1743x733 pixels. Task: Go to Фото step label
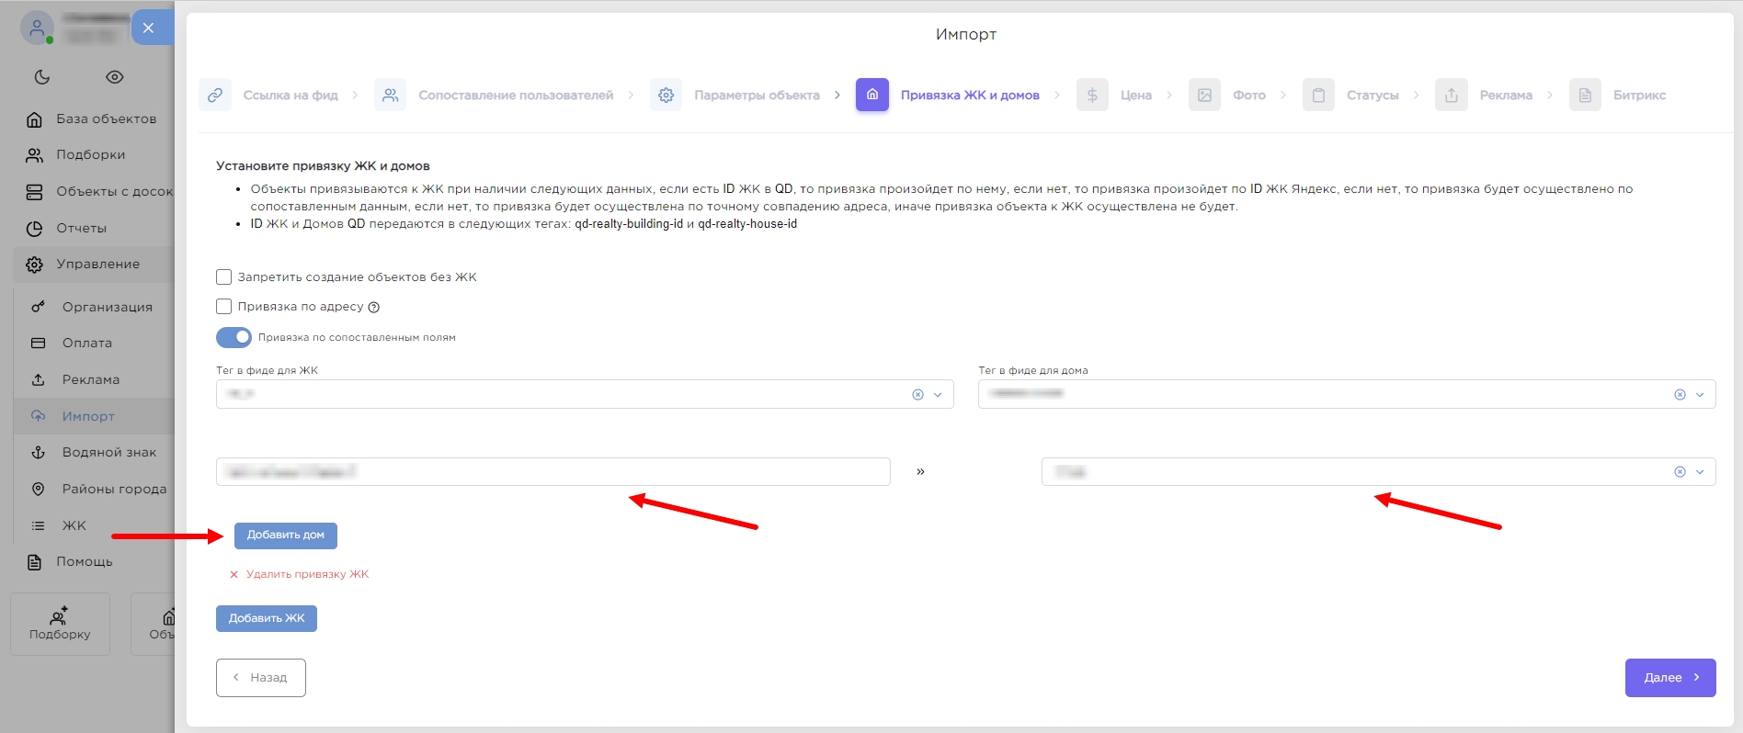pos(1249,95)
